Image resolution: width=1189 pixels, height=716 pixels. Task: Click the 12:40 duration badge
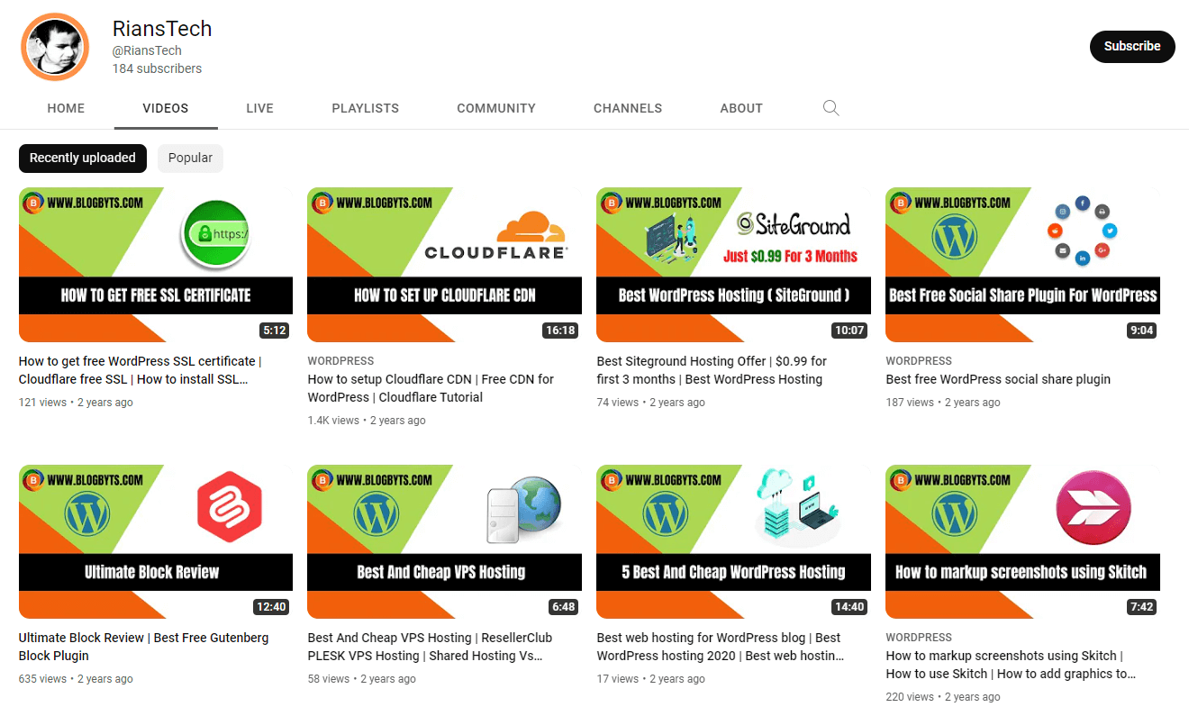click(271, 607)
